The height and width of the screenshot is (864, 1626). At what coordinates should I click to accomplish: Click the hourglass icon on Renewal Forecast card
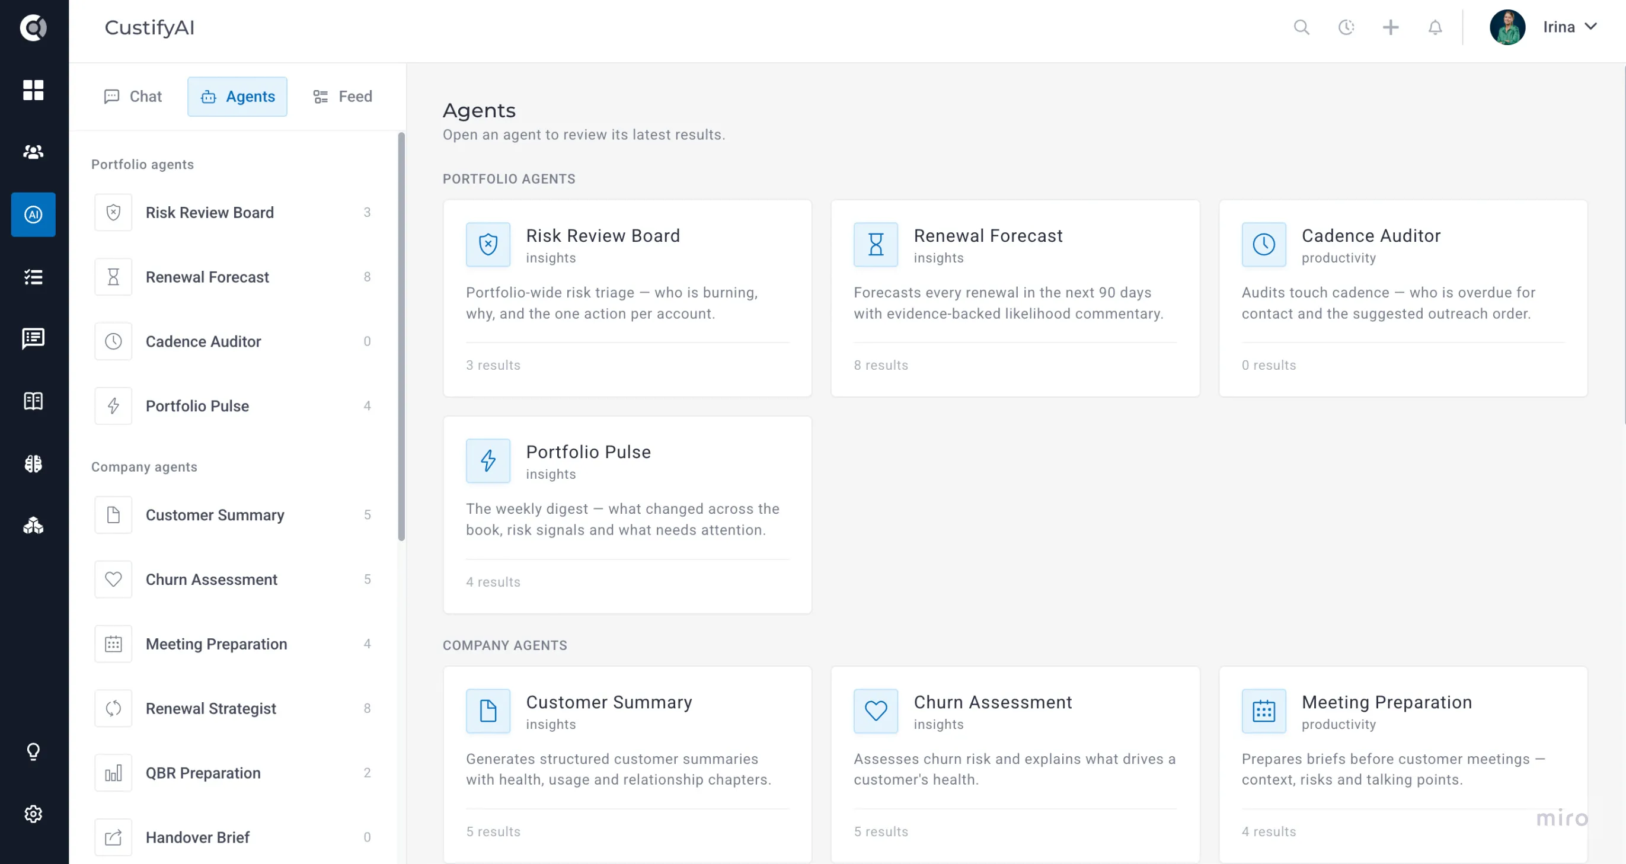point(876,245)
